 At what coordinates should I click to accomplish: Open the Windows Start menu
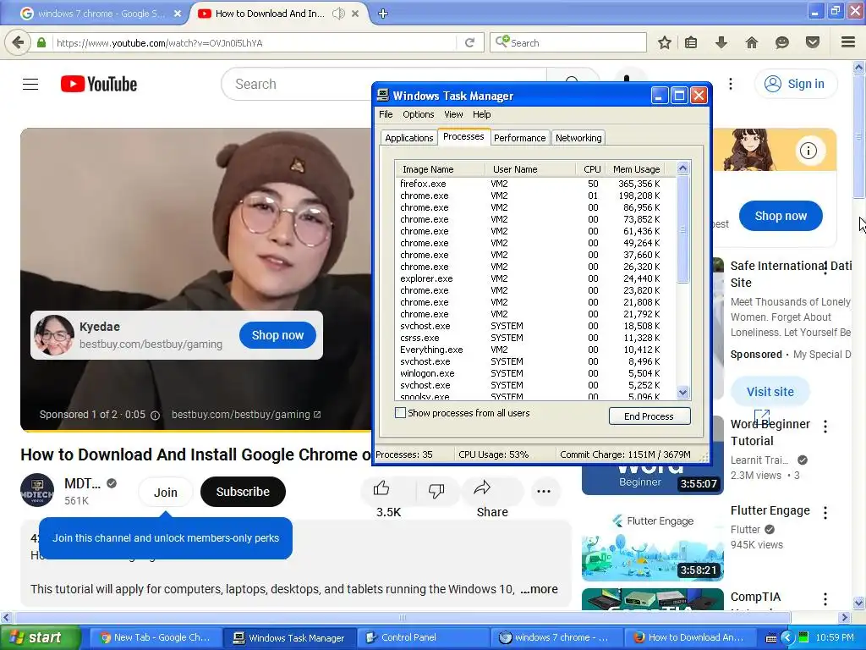(41, 637)
